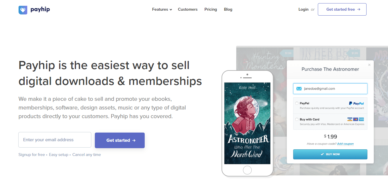This screenshot has width=388, height=186.
Task: Click the envelope icon in checkout email field
Action: (299, 88)
